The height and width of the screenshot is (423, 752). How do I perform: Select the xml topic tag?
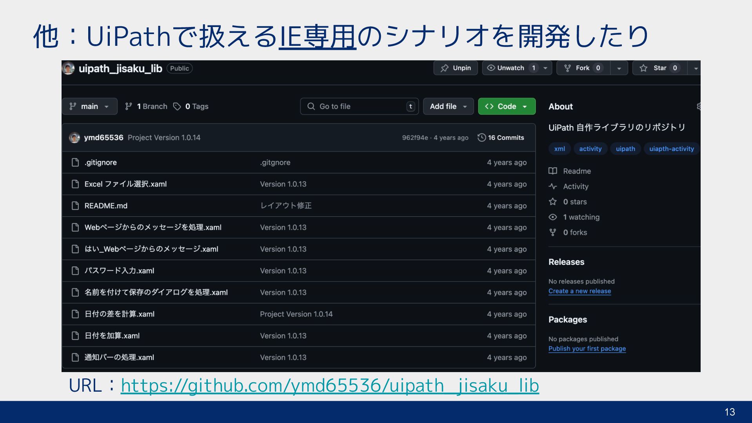559,149
